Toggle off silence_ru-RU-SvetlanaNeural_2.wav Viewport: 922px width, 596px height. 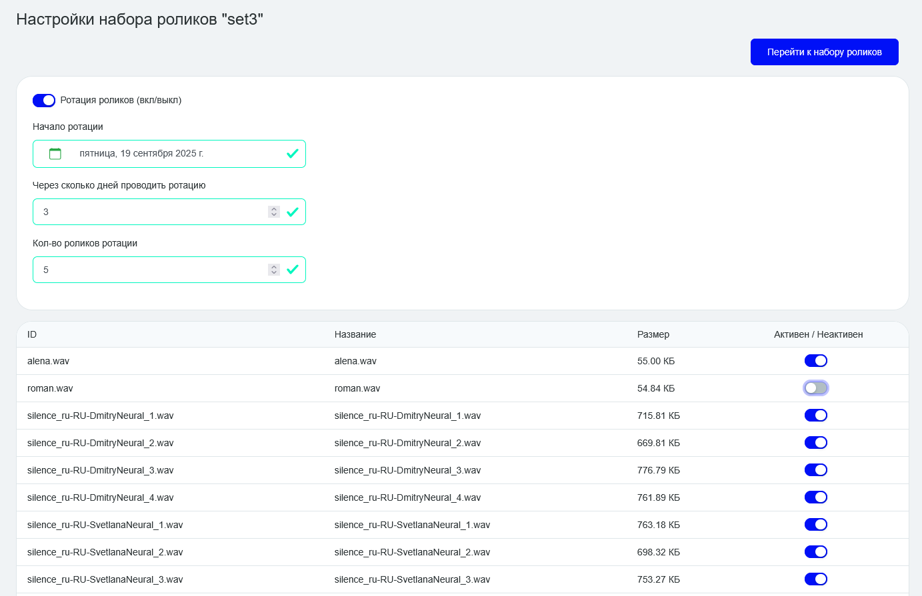click(x=816, y=552)
